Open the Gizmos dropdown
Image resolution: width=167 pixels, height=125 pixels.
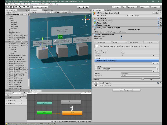click(65, 12)
